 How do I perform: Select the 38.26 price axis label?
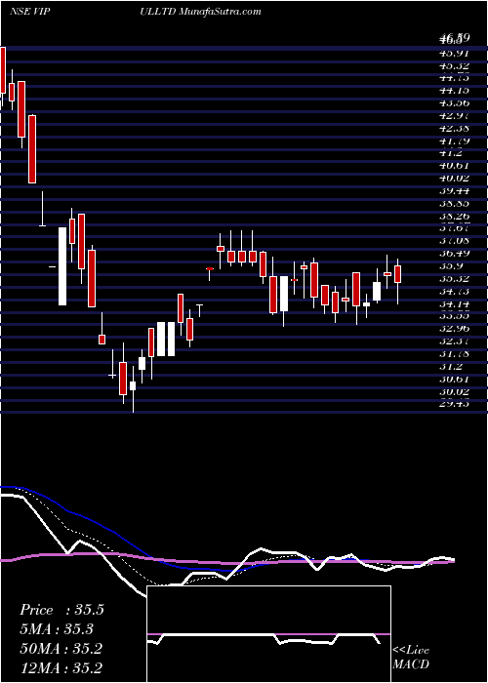455,216
